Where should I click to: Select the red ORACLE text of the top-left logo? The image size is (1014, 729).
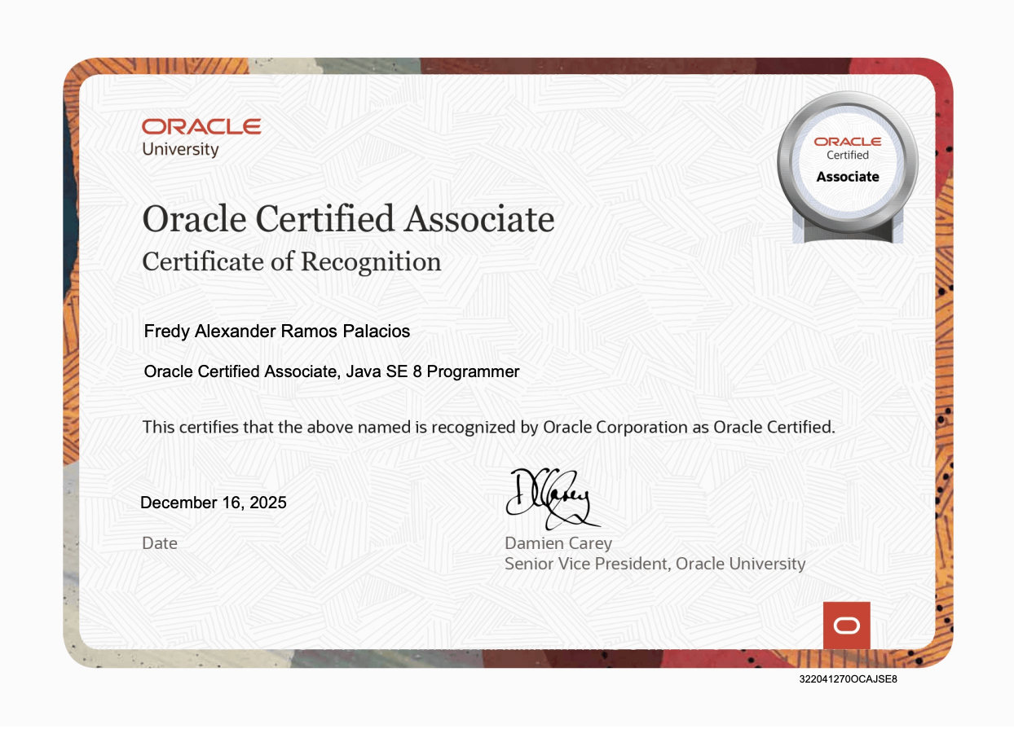click(201, 126)
